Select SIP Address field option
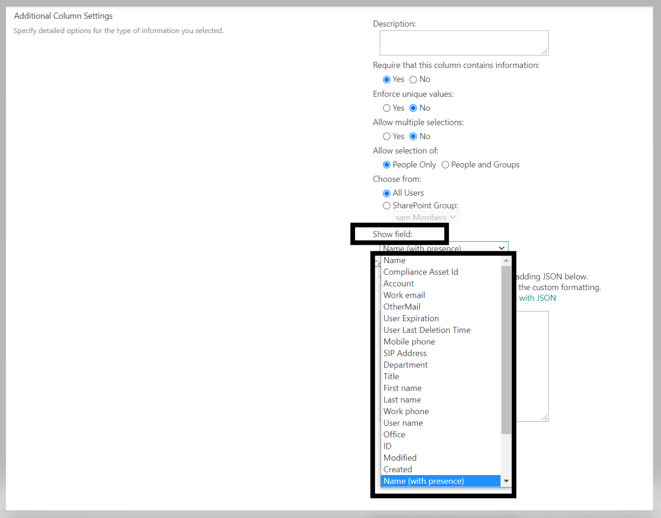Image resolution: width=661 pixels, height=518 pixels. coord(405,353)
